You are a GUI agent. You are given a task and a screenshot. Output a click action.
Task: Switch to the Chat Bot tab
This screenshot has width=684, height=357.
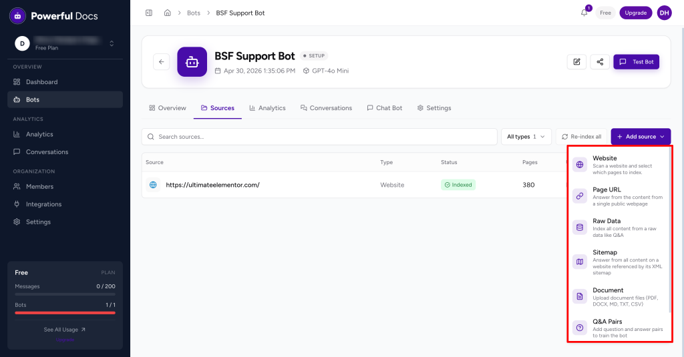384,108
